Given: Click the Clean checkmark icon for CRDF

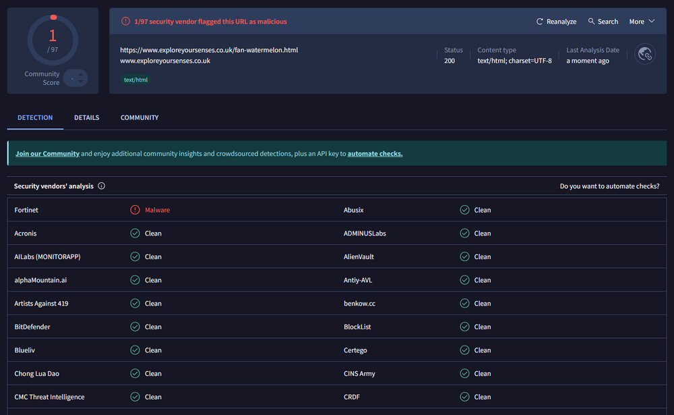Looking at the screenshot, I should 464,397.
